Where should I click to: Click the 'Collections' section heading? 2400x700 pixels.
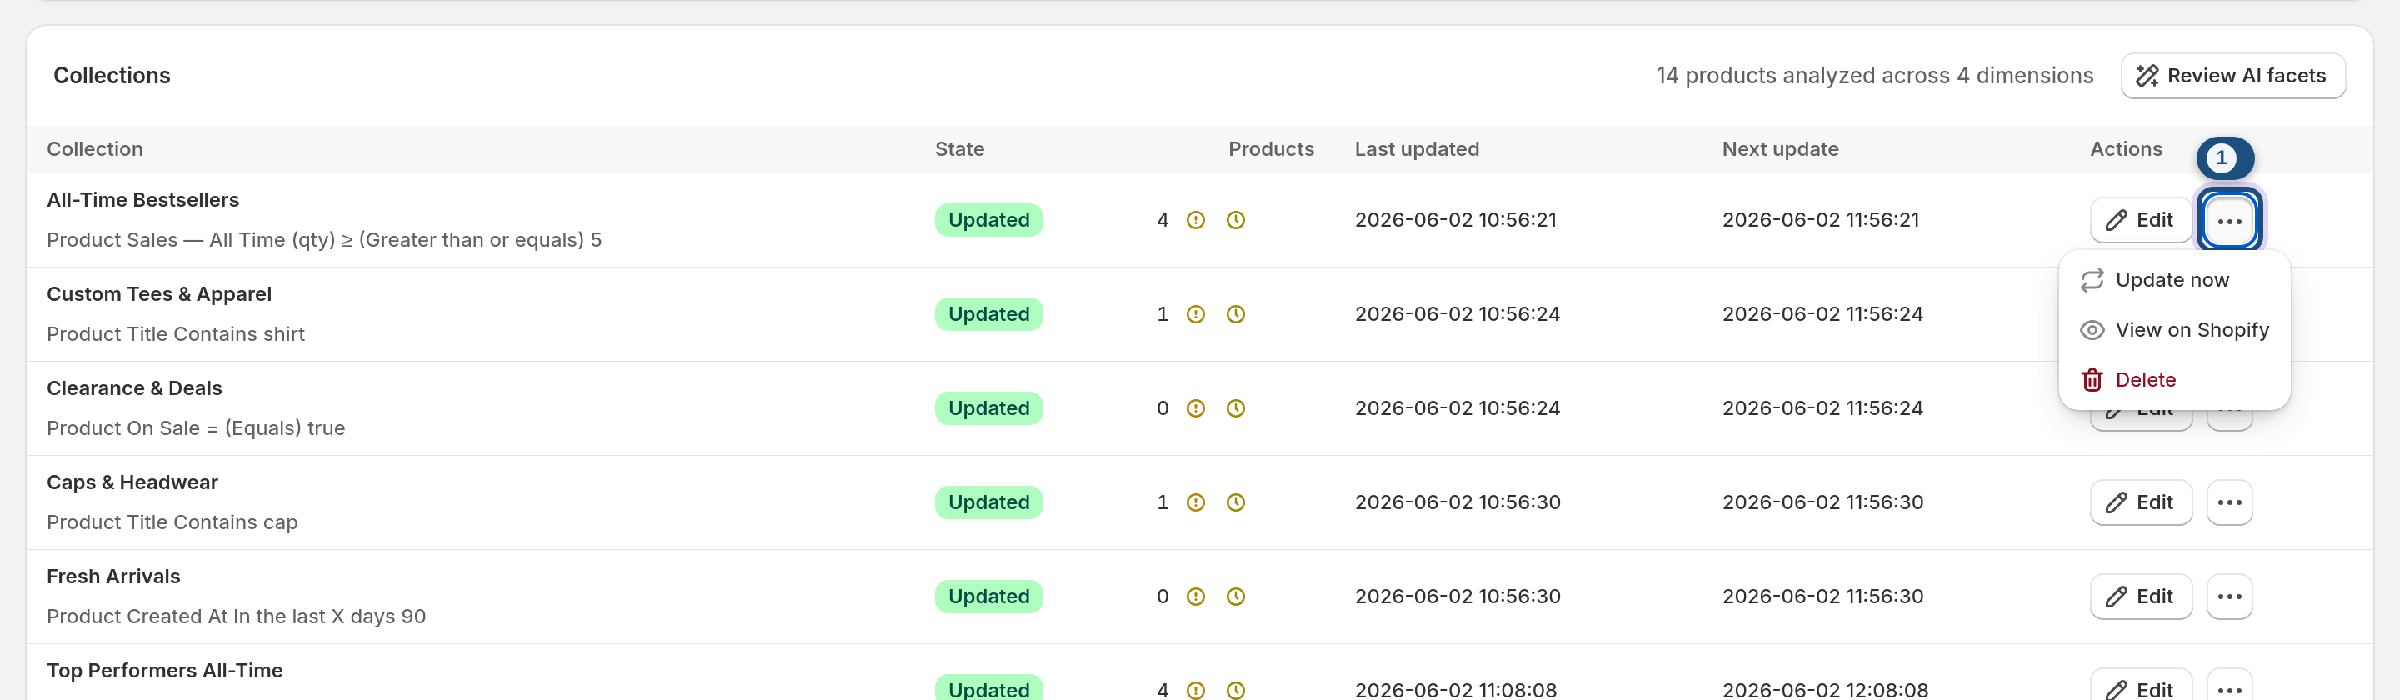pyautogui.click(x=112, y=76)
